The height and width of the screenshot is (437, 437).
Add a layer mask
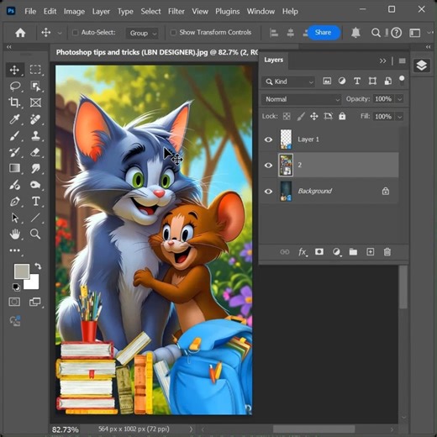coord(319,251)
